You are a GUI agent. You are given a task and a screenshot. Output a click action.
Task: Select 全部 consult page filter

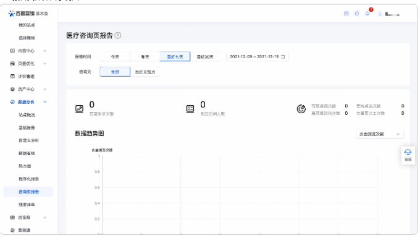click(x=115, y=72)
